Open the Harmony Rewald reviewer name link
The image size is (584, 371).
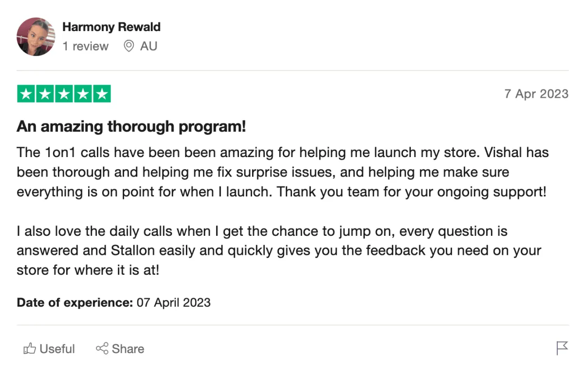click(111, 27)
